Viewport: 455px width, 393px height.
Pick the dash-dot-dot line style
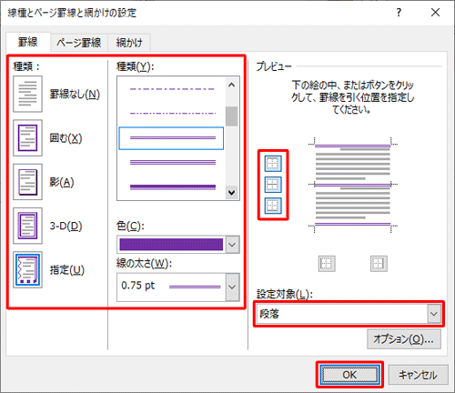pos(172,114)
